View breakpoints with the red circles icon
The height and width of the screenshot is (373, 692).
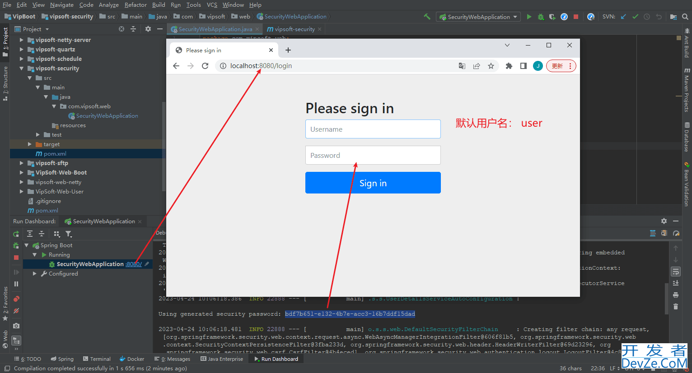[16, 299]
